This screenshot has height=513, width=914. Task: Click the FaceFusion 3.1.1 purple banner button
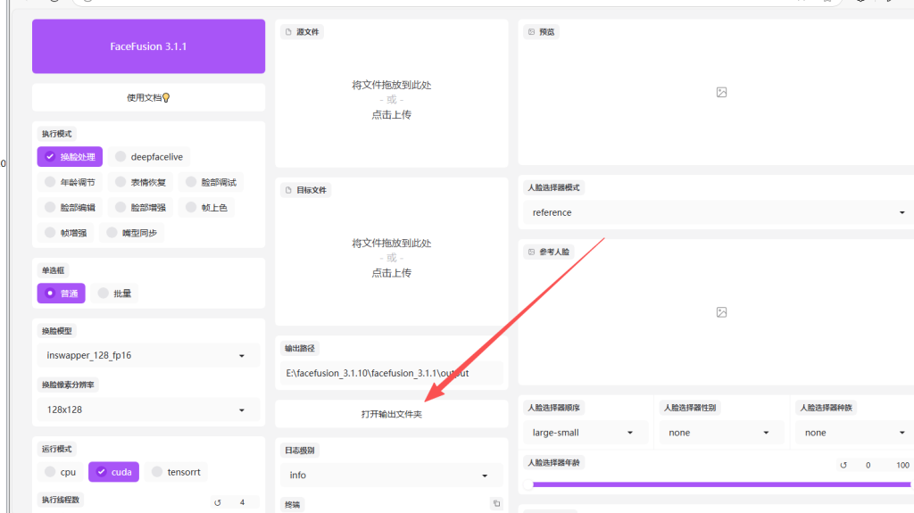pos(148,46)
